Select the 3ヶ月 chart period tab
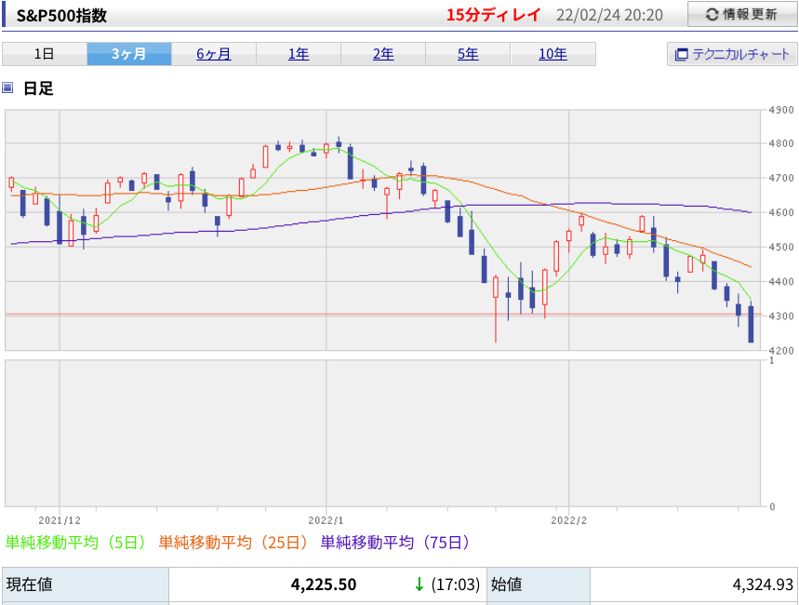799x605 pixels. point(129,54)
